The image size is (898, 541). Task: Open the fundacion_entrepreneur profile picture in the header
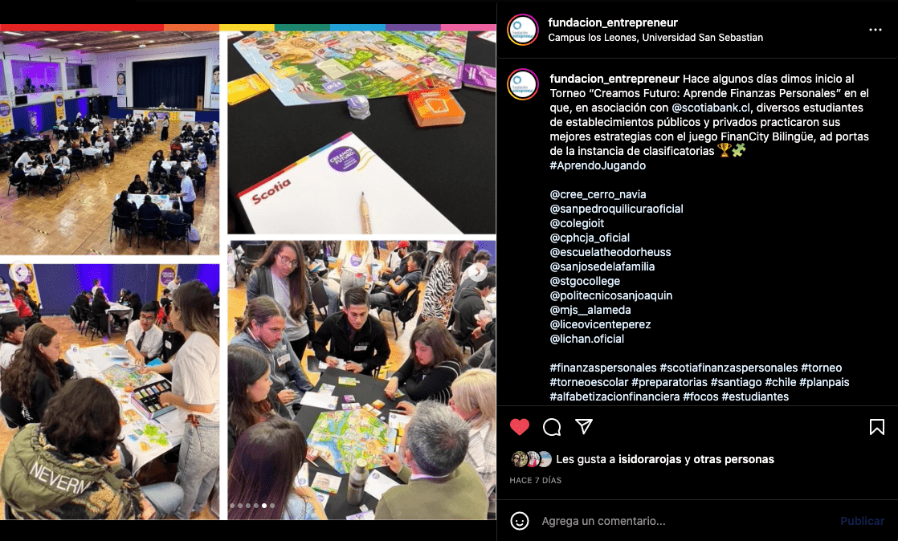523,30
